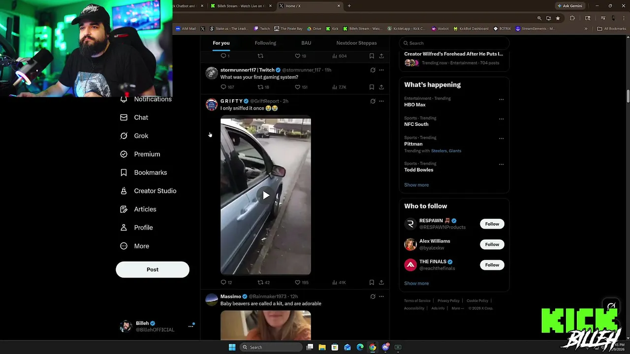Open more options for NFC South trend
This screenshot has height=354, width=630.
point(501,119)
